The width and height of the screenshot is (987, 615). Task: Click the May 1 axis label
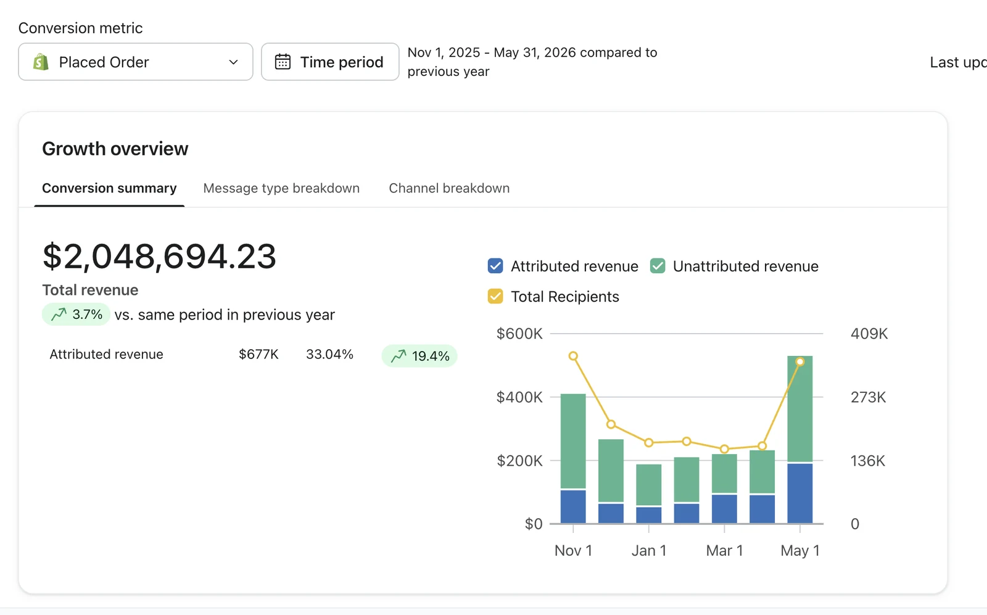pyautogui.click(x=800, y=551)
